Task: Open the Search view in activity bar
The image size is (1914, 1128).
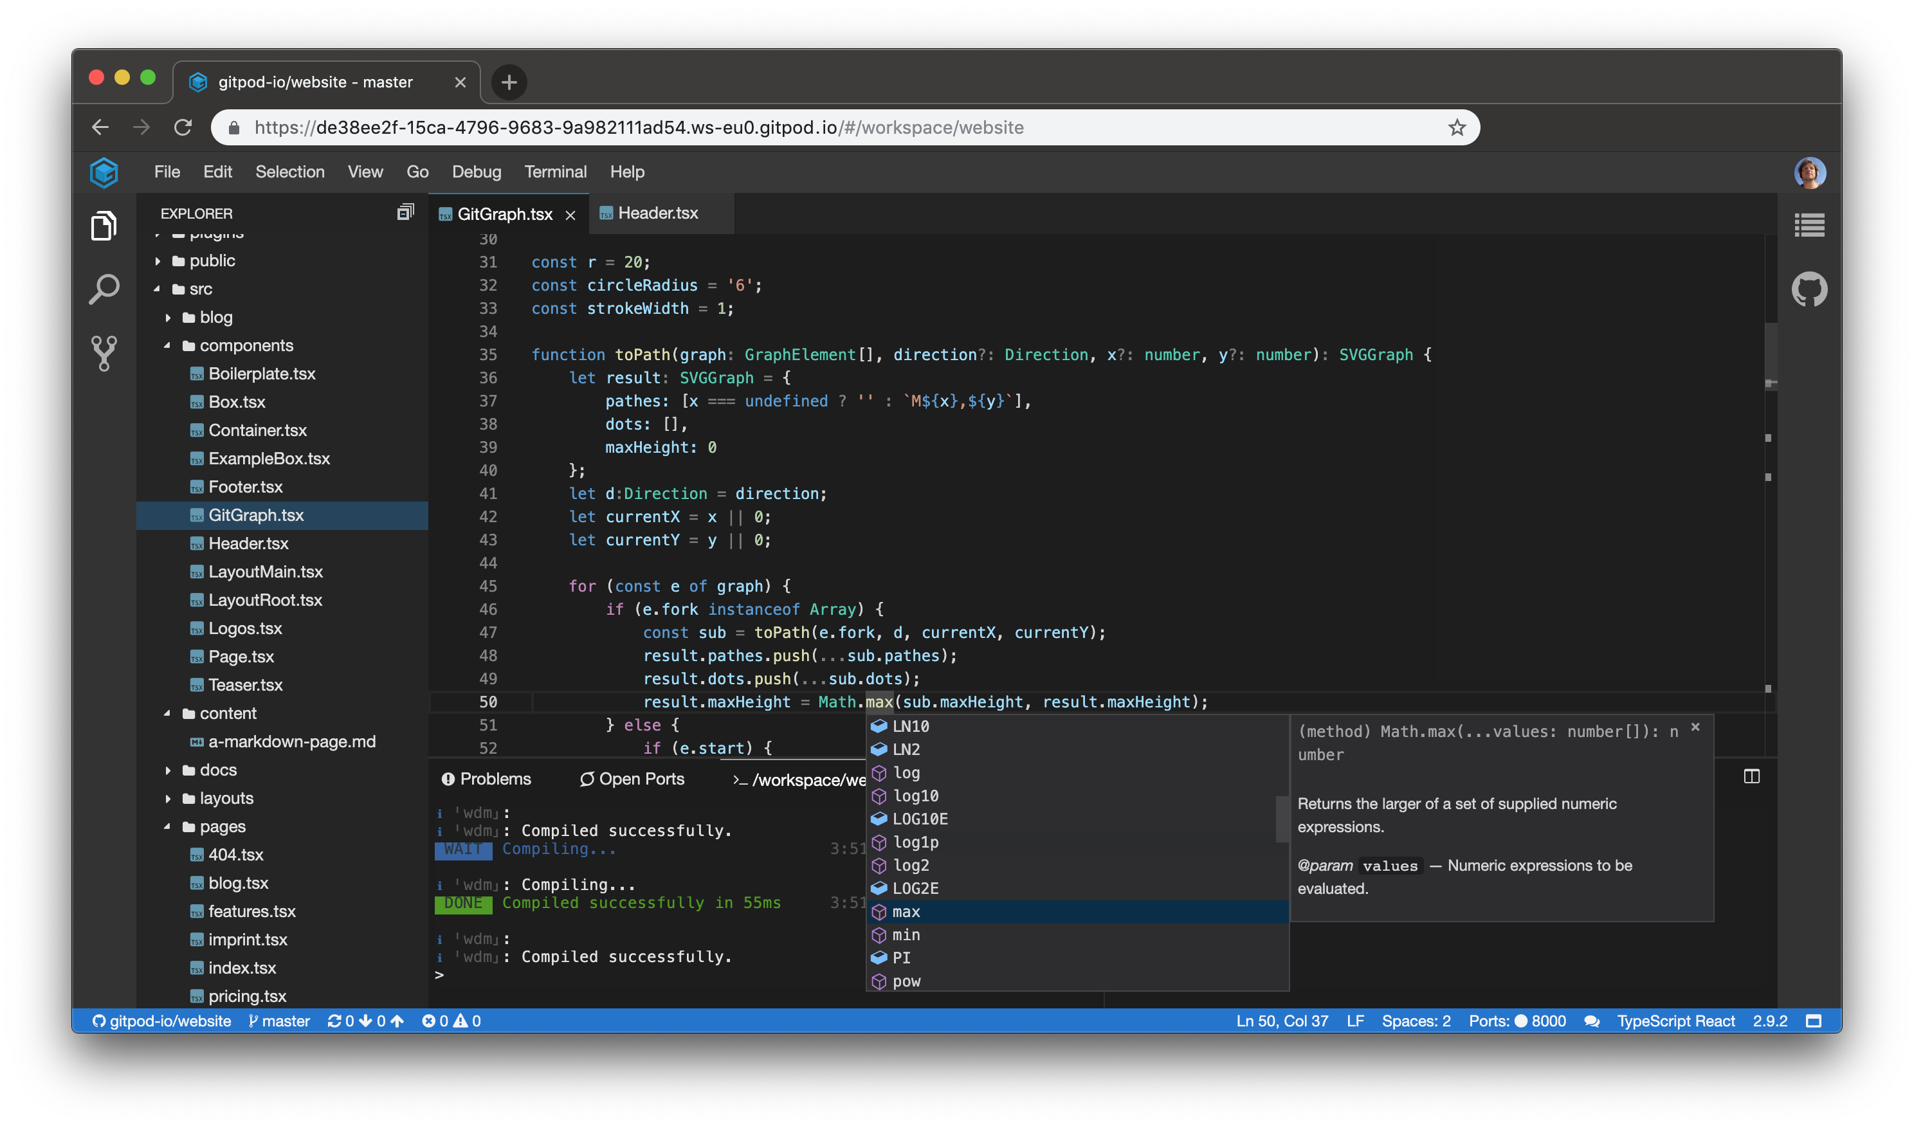Action: click(x=104, y=289)
